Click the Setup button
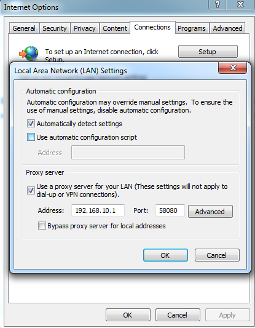 click(x=208, y=52)
